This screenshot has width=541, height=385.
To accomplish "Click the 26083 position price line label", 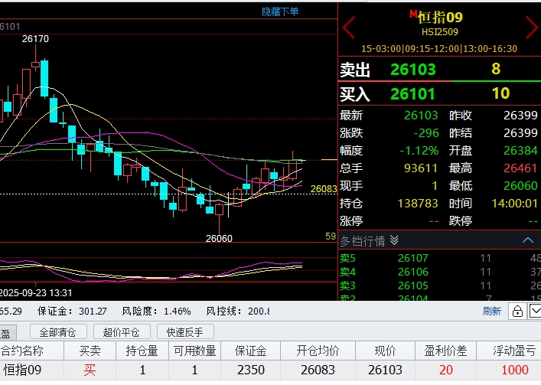I will (324, 189).
